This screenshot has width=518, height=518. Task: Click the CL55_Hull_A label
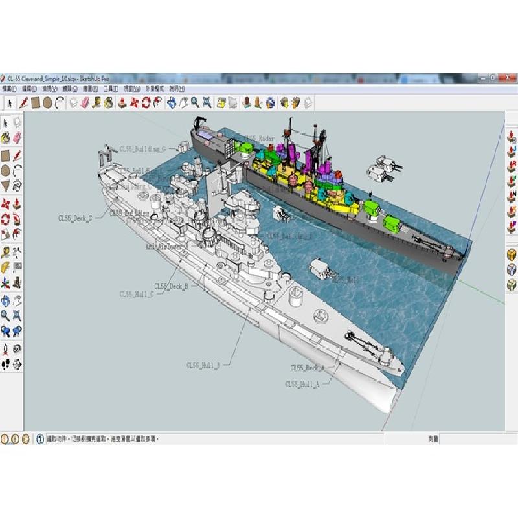pyautogui.click(x=302, y=384)
